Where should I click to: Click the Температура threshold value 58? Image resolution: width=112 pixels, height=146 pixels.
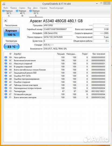click(86, 91)
